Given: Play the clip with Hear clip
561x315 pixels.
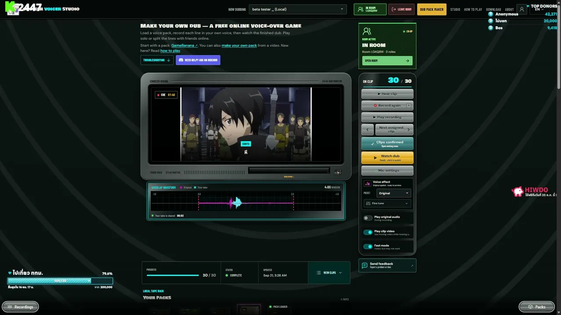Looking at the screenshot, I should 387,94.
